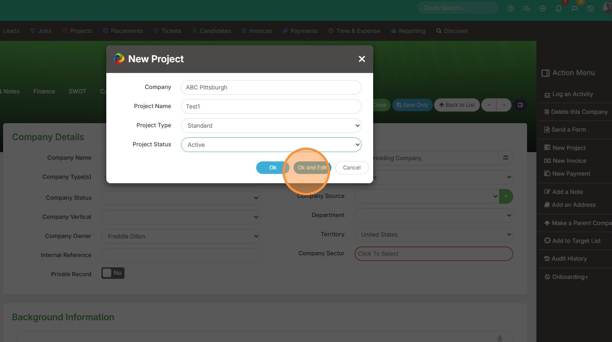This screenshot has height=342, width=612.
Task: Close the New Project dialog with X
Action: pos(362,59)
